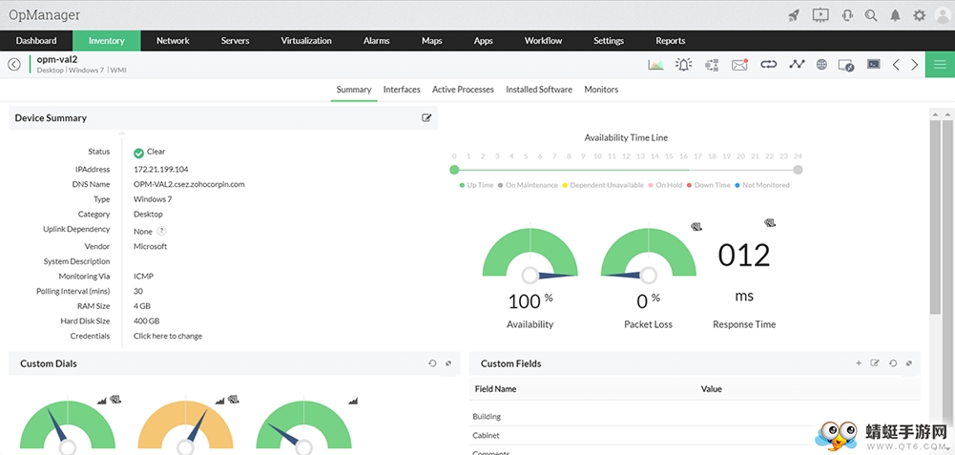Launch the remote desktop monitor icon
This screenshot has height=455, width=955.
pyautogui.click(x=846, y=65)
